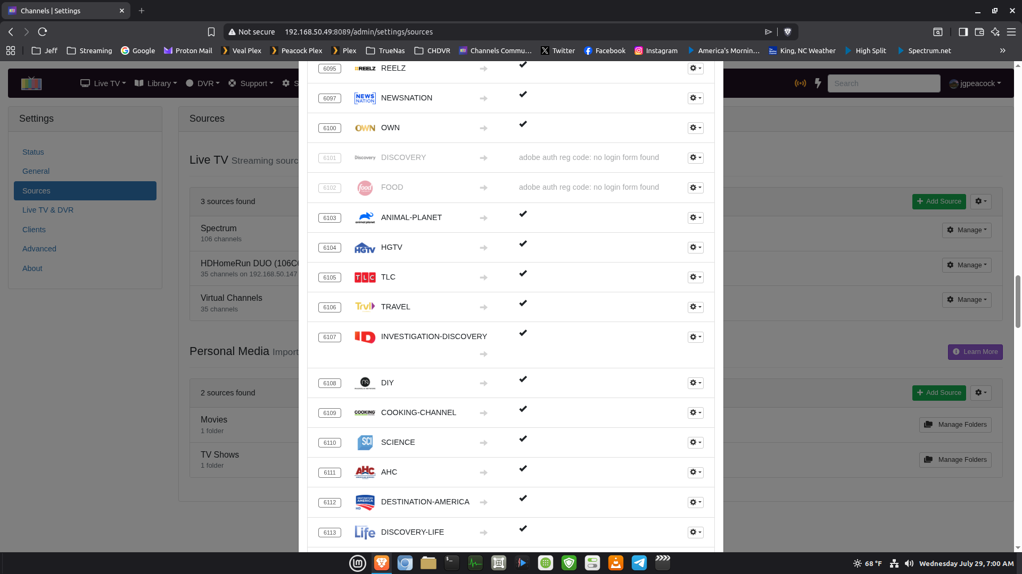1022x574 pixels.
Task: Open the DVR navbar menu
Action: point(203,83)
